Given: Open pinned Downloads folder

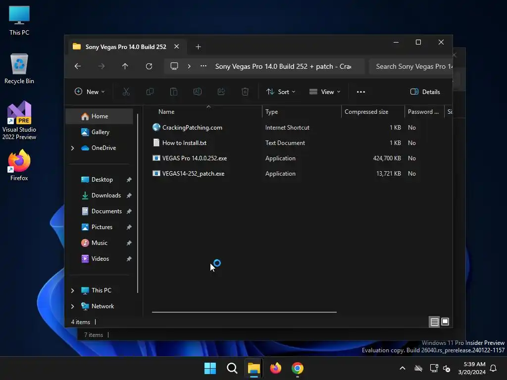Looking at the screenshot, I should (x=102, y=195).
